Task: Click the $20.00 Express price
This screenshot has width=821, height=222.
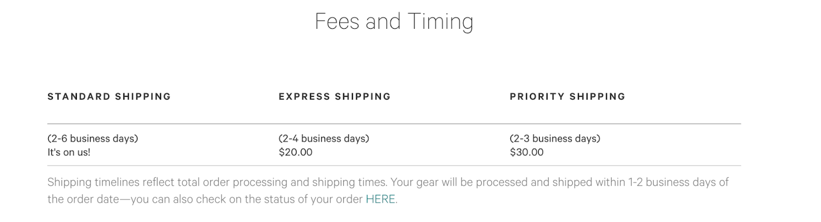Action: point(295,152)
